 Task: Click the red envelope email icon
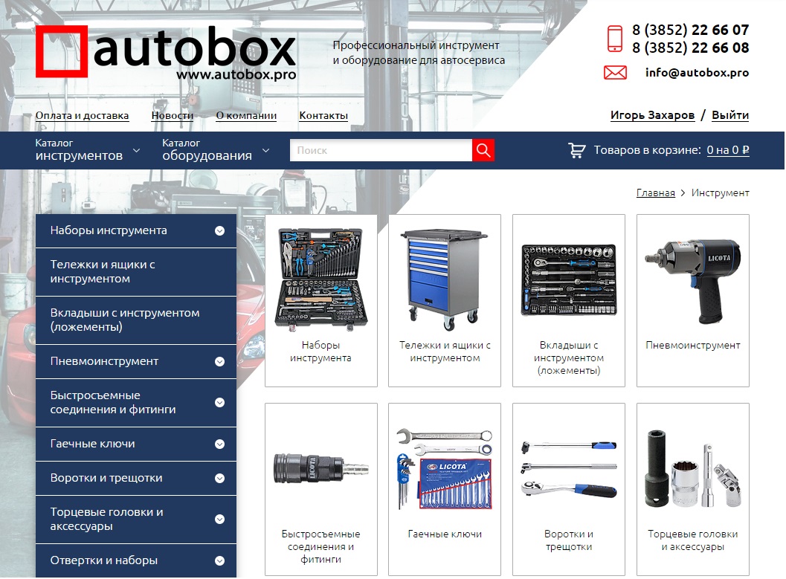(x=615, y=73)
